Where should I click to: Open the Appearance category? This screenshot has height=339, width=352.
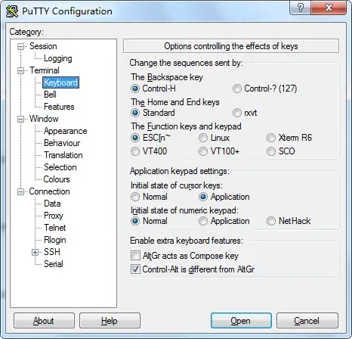[x=65, y=131]
